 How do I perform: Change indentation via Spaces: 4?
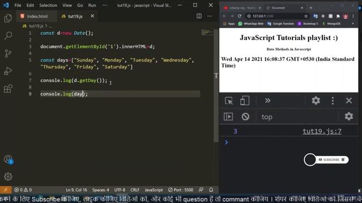coord(101,190)
